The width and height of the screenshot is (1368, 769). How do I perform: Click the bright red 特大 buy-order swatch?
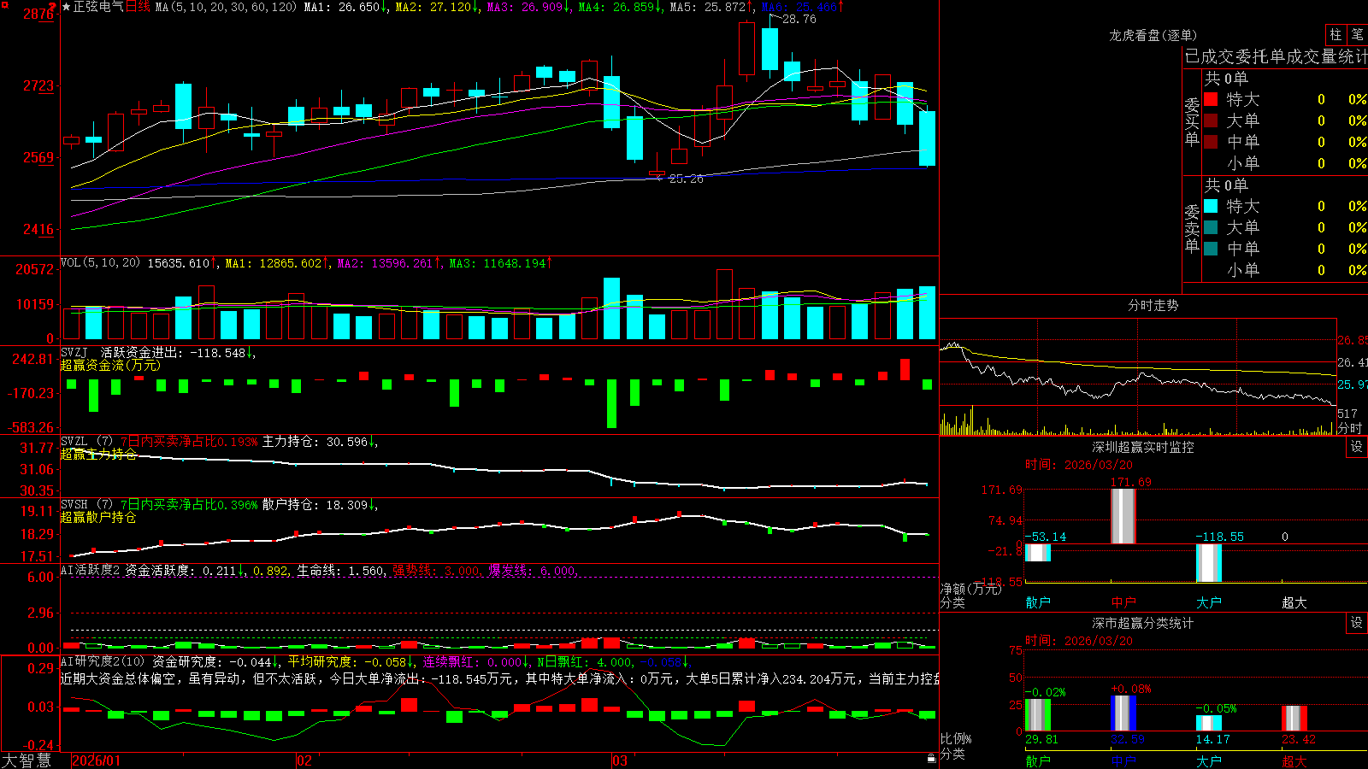[x=1211, y=99]
